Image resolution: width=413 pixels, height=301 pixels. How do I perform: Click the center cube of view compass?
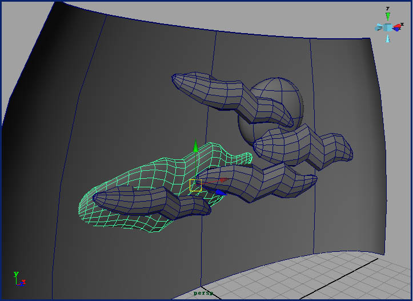[387, 27]
